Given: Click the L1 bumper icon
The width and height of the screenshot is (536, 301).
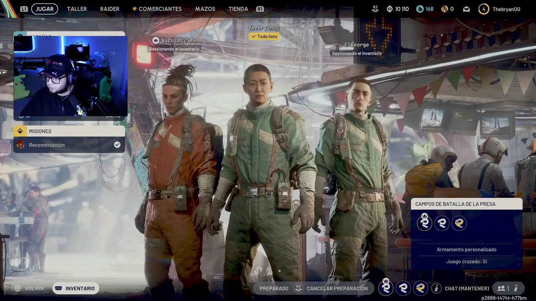Looking at the screenshot, I should [24, 9].
